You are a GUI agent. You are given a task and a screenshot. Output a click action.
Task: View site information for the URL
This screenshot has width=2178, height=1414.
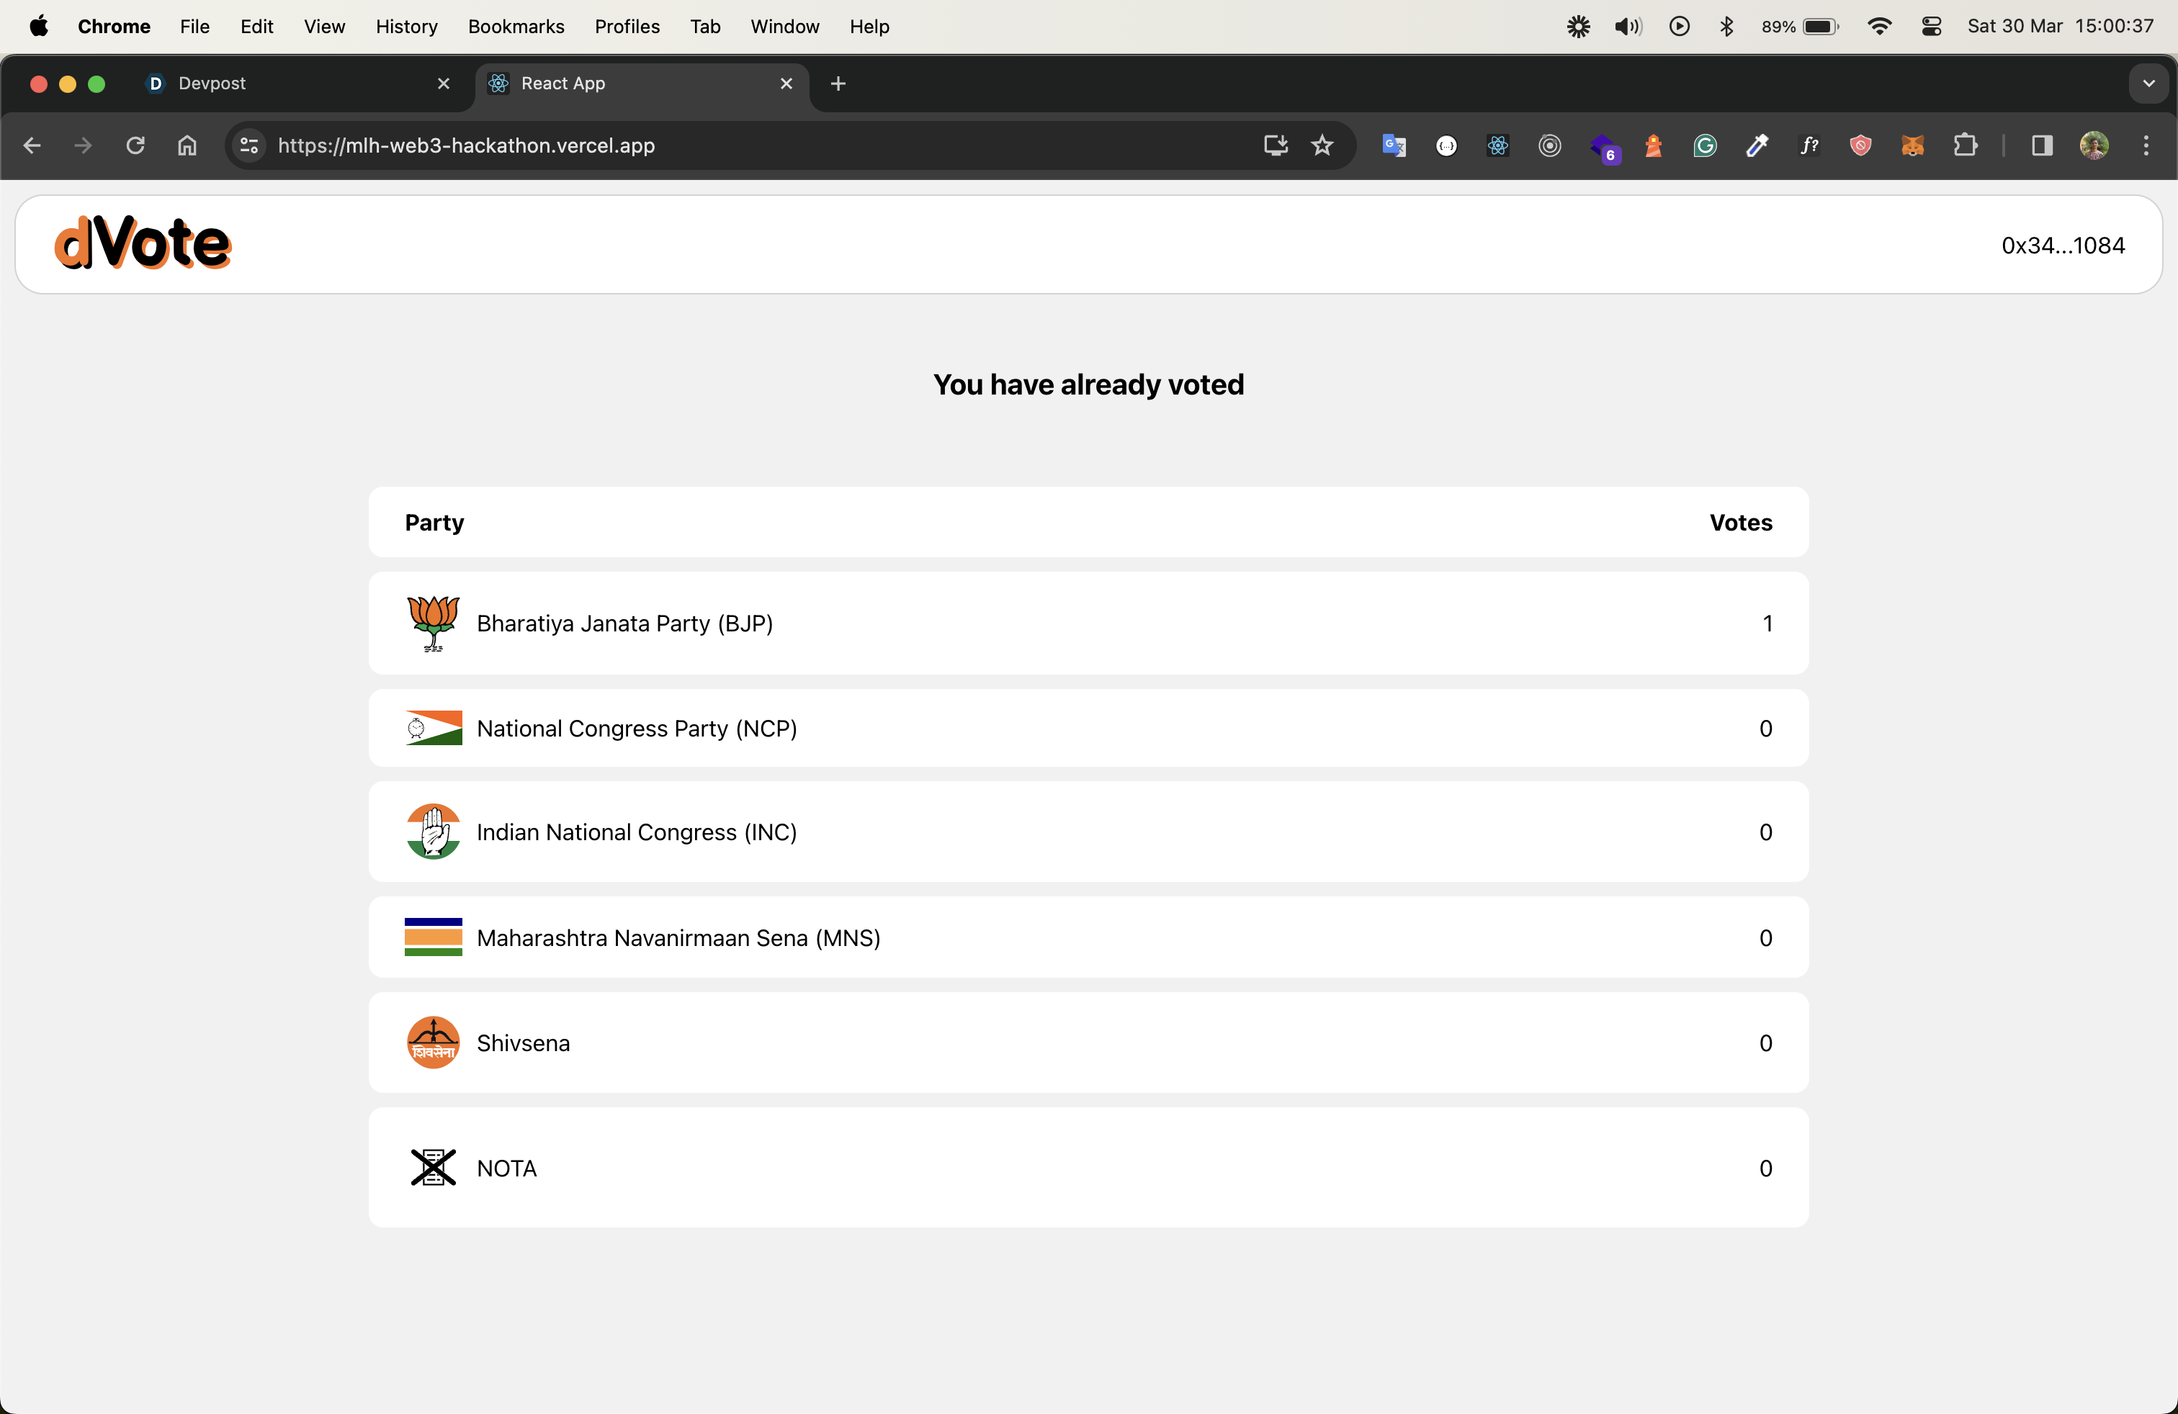(249, 145)
